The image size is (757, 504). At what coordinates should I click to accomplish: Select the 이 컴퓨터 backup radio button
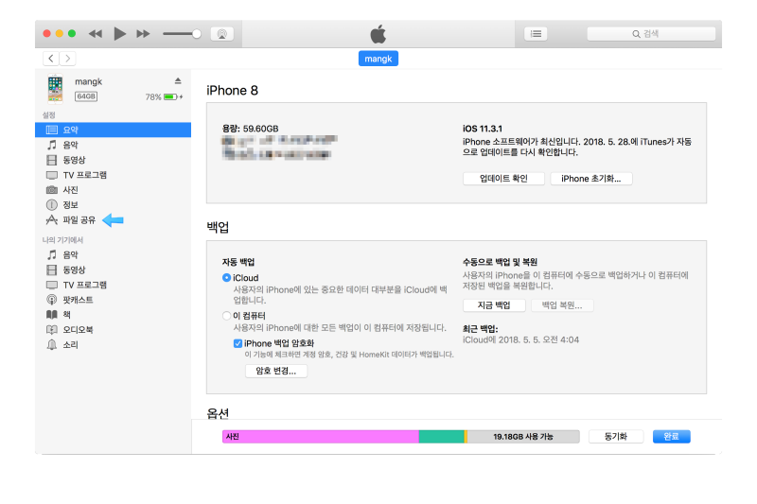point(226,316)
